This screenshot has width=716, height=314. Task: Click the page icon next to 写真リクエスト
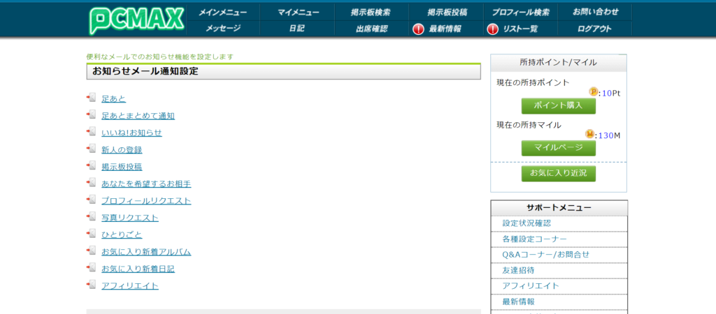pyautogui.click(x=92, y=217)
